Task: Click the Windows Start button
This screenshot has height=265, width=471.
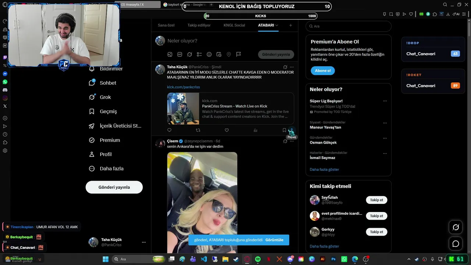Action: 106,259
